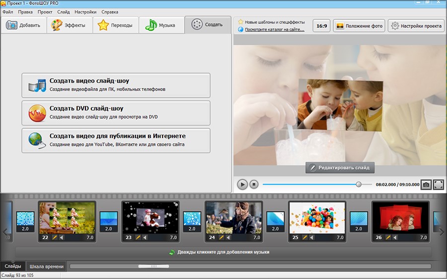
Task: Click Создать DVD слайд-шоу button
Action: click(116, 113)
